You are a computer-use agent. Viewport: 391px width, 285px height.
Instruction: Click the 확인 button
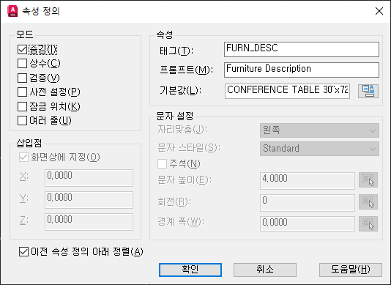(190, 270)
